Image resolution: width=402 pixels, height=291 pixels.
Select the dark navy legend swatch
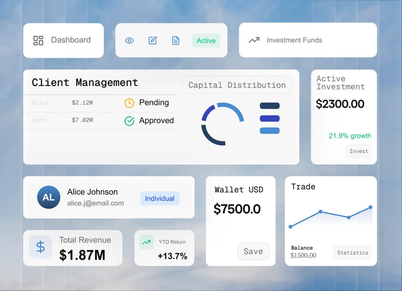point(269,106)
